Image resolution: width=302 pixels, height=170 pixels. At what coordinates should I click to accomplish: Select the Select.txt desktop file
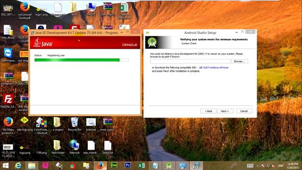point(108,147)
